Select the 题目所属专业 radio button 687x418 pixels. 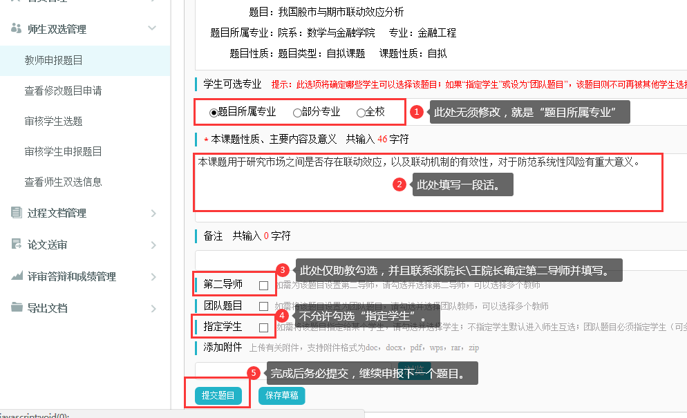(214, 113)
